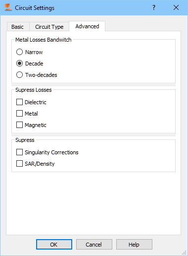
Task: Click the Circuit Settings app icon
Action: click(x=8, y=7)
